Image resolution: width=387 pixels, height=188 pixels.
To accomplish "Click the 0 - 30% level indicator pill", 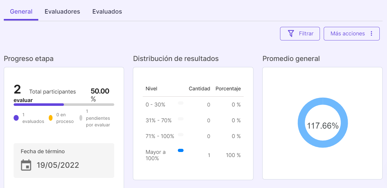I will (x=181, y=103).
